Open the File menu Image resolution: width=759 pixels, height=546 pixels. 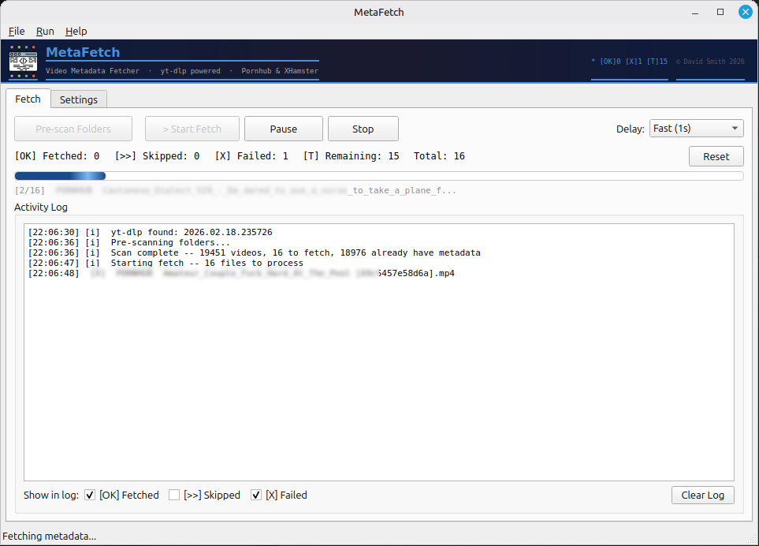pyautogui.click(x=17, y=31)
